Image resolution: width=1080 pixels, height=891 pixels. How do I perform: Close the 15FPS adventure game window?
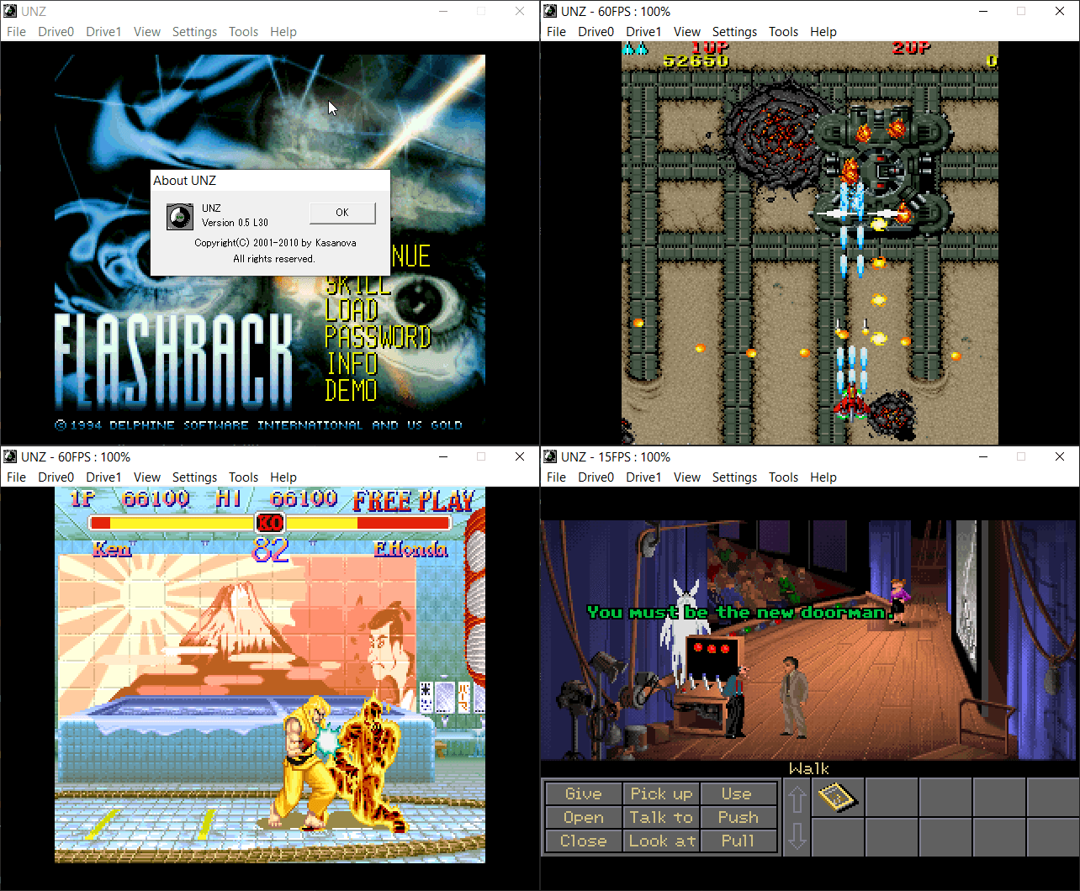tap(1060, 456)
